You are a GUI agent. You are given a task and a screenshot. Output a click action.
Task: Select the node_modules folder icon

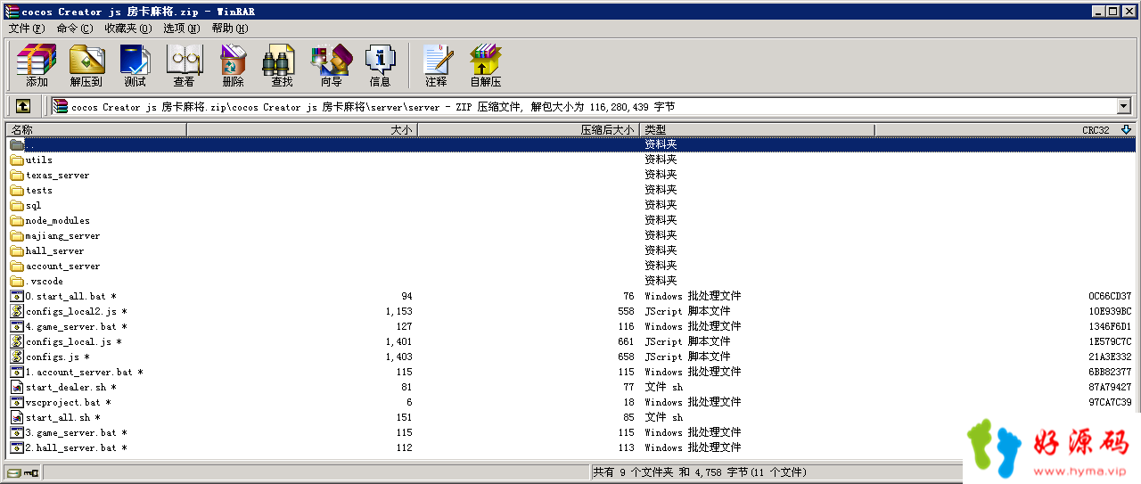[x=17, y=221]
